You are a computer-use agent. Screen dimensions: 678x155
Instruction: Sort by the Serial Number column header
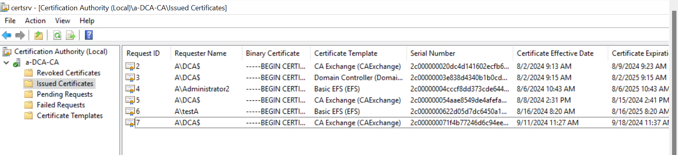pyautogui.click(x=460, y=53)
